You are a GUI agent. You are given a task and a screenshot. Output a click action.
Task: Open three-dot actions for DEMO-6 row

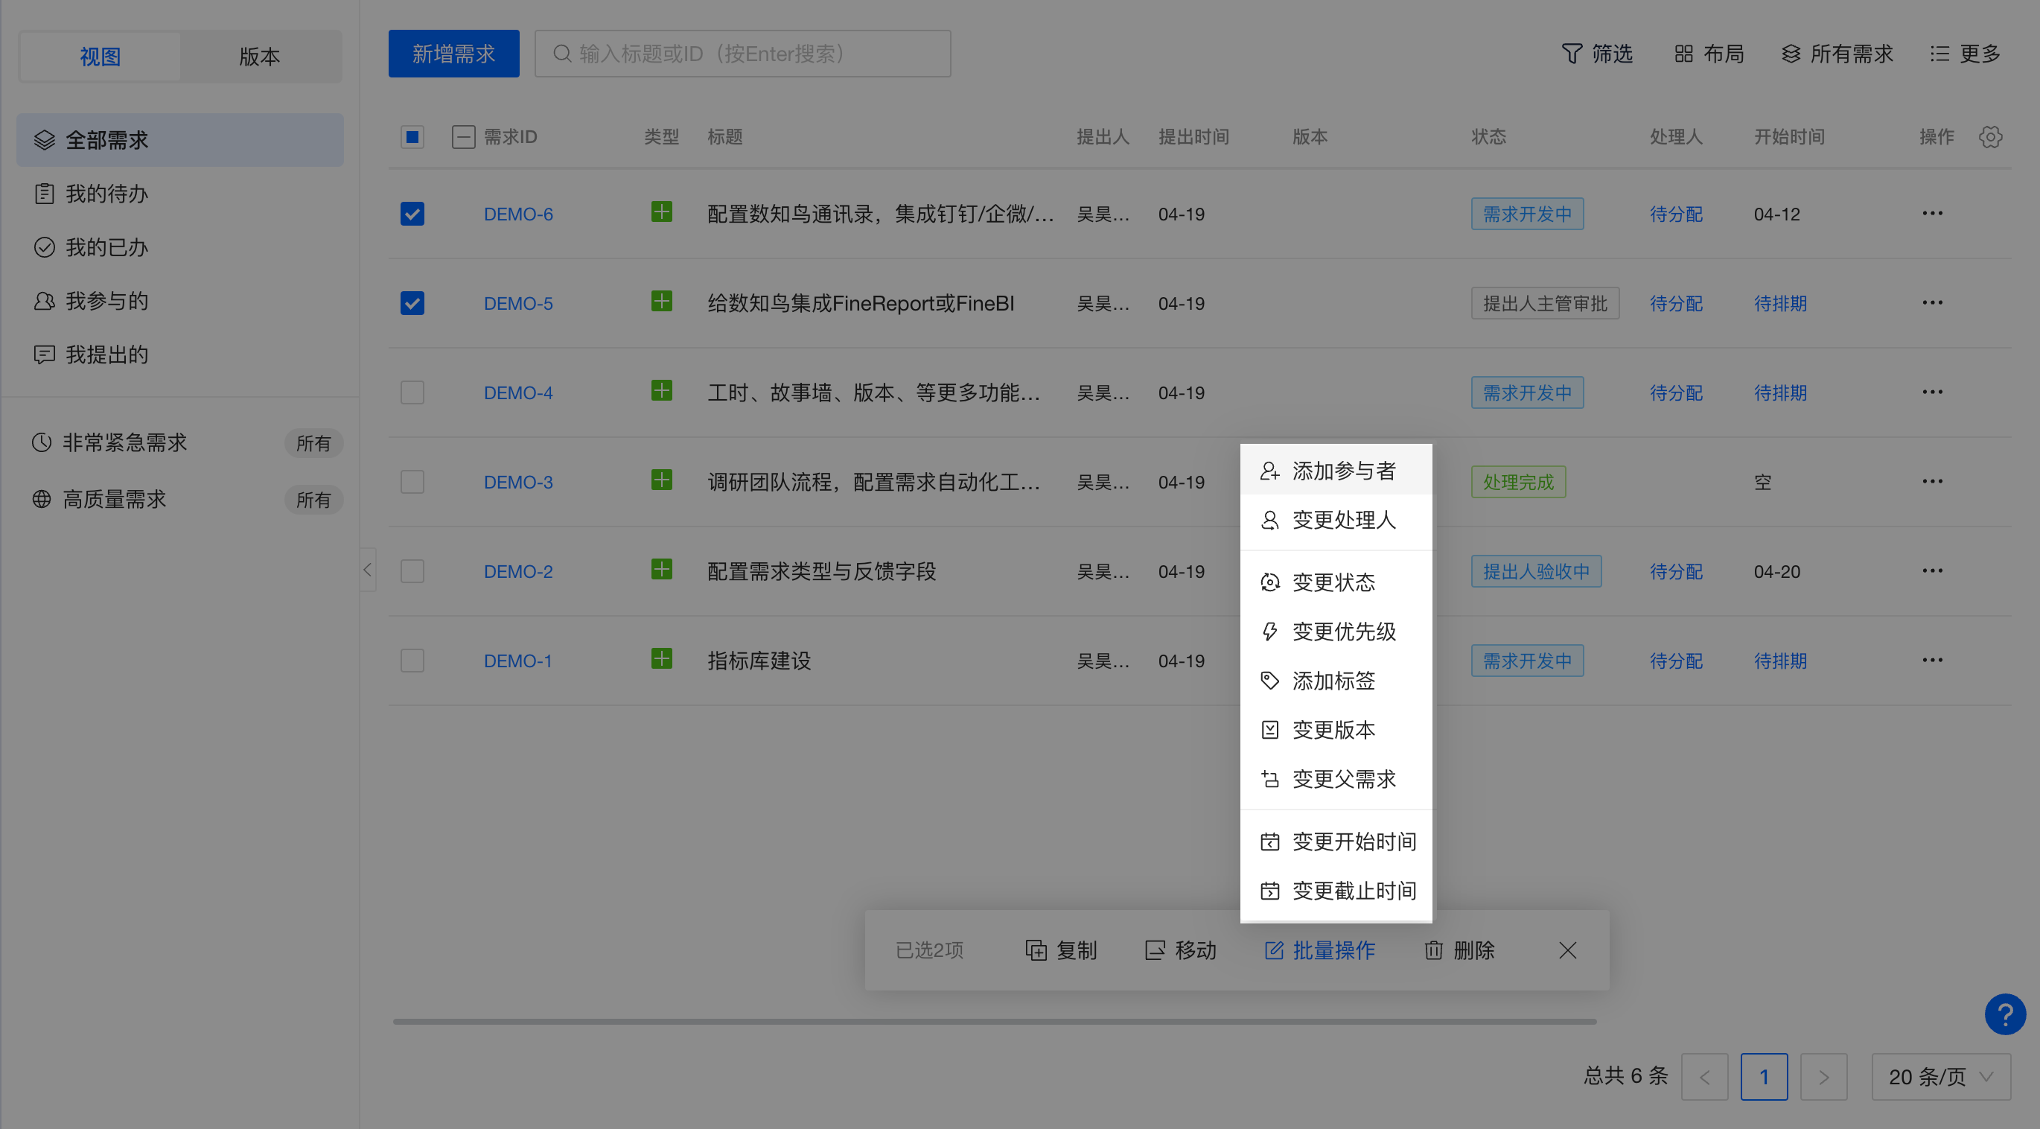click(1931, 214)
